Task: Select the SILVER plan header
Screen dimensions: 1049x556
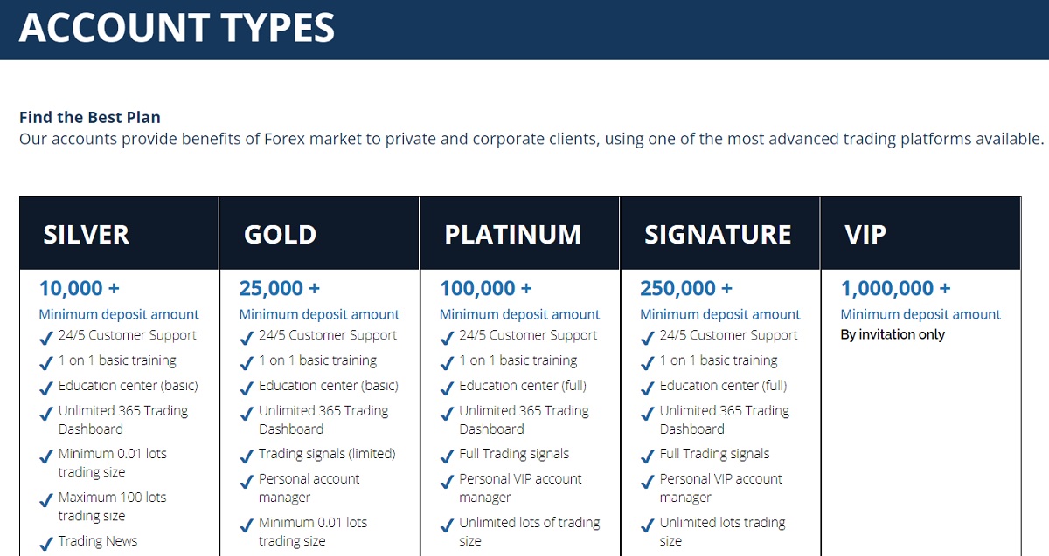Action: pos(120,233)
